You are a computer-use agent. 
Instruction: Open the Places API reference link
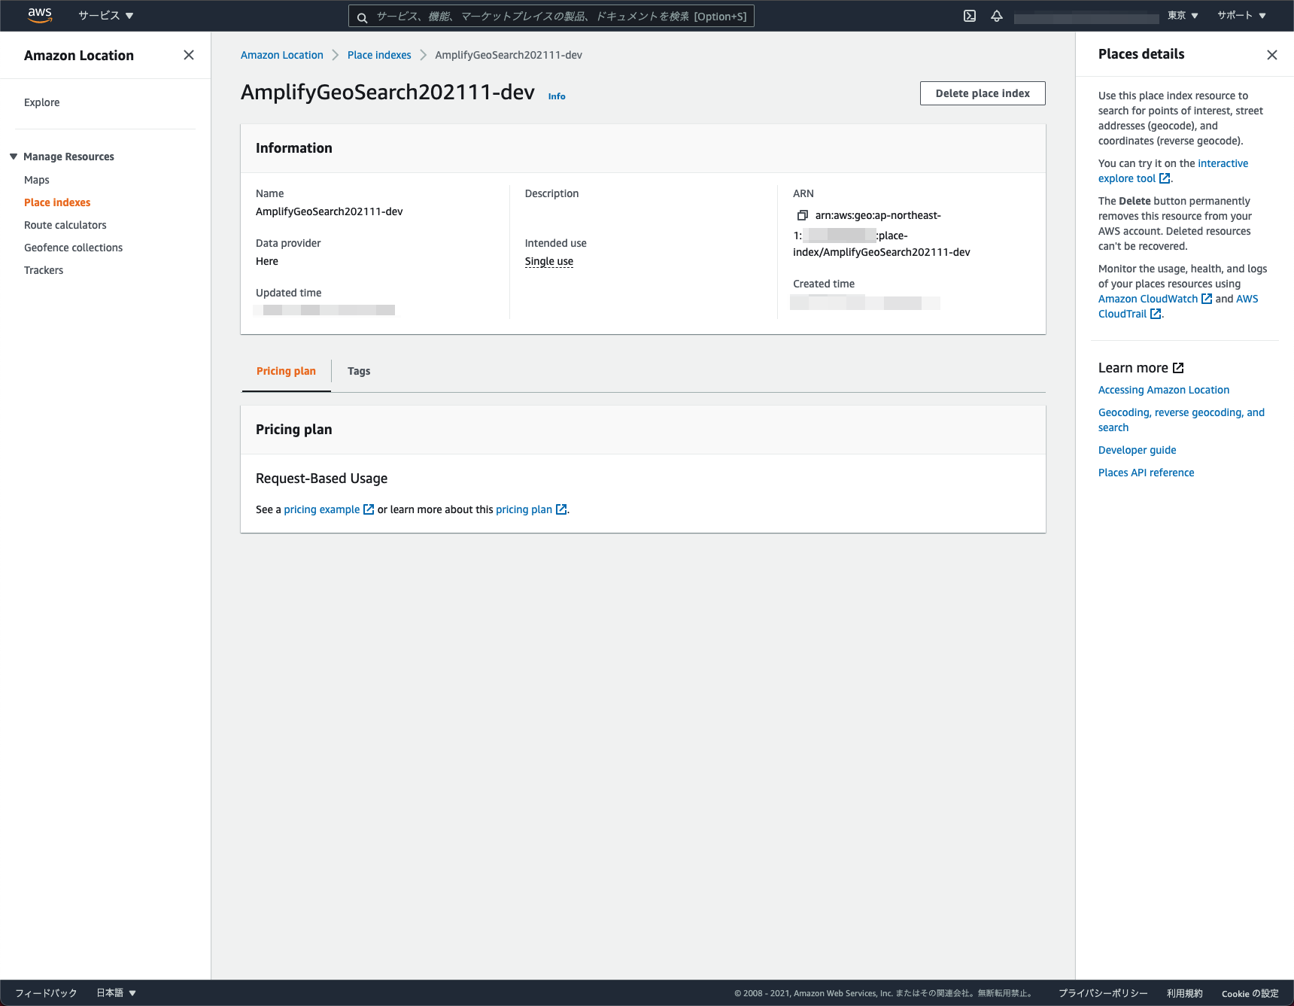(x=1147, y=473)
